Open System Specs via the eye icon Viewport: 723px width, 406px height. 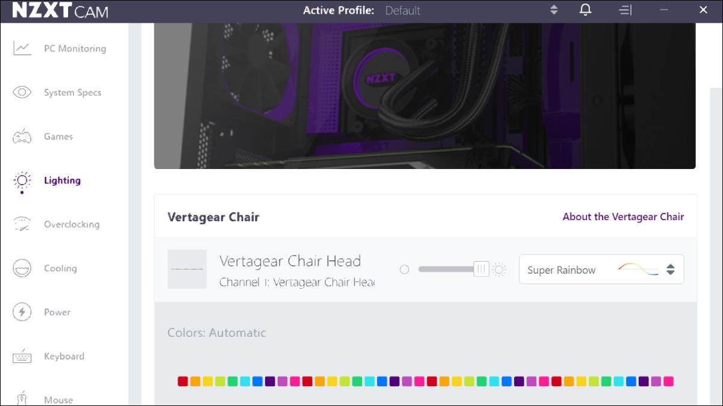click(x=22, y=93)
